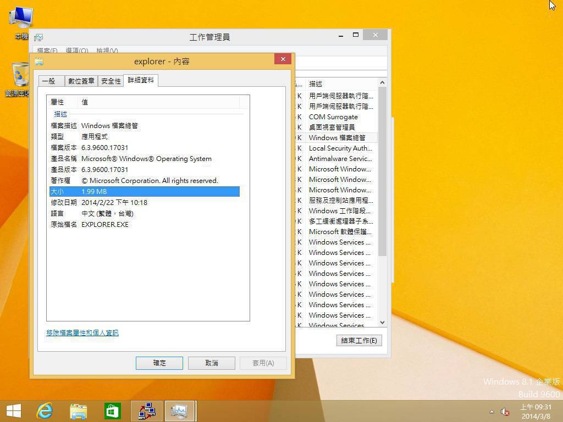Open the 選項(O) menu in Task Manager
563x422 pixels.
[77, 51]
